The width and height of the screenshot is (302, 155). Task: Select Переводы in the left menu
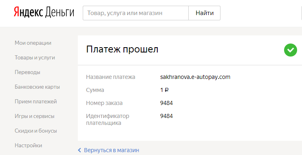tap(28, 72)
